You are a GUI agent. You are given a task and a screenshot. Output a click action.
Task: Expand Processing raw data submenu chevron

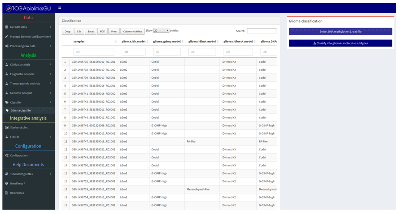coord(50,46)
